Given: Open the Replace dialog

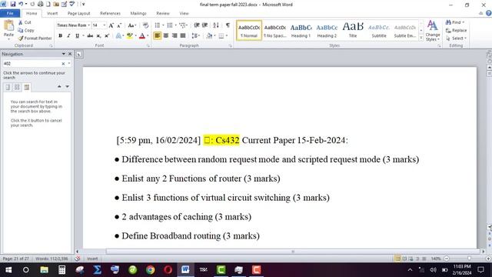Looking at the screenshot, I should coord(456,30).
